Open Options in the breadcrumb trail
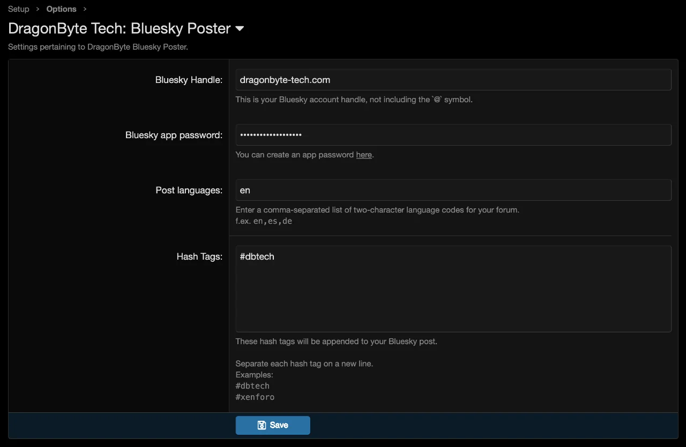 click(x=61, y=9)
